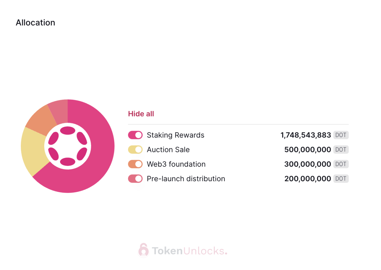Click DOT badge next to Auction Sale amount
Screen dimensions: 381x270
[x=341, y=149]
